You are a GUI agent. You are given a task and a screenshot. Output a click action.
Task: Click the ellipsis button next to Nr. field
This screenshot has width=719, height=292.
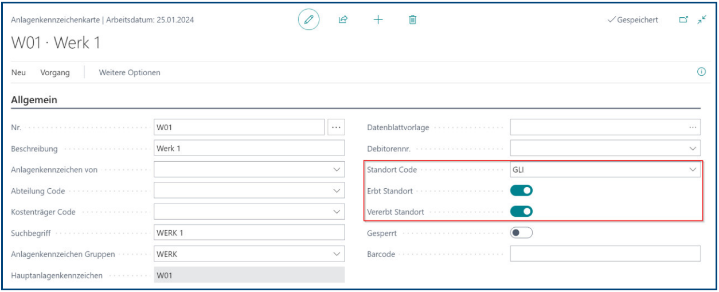[x=336, y=127]
